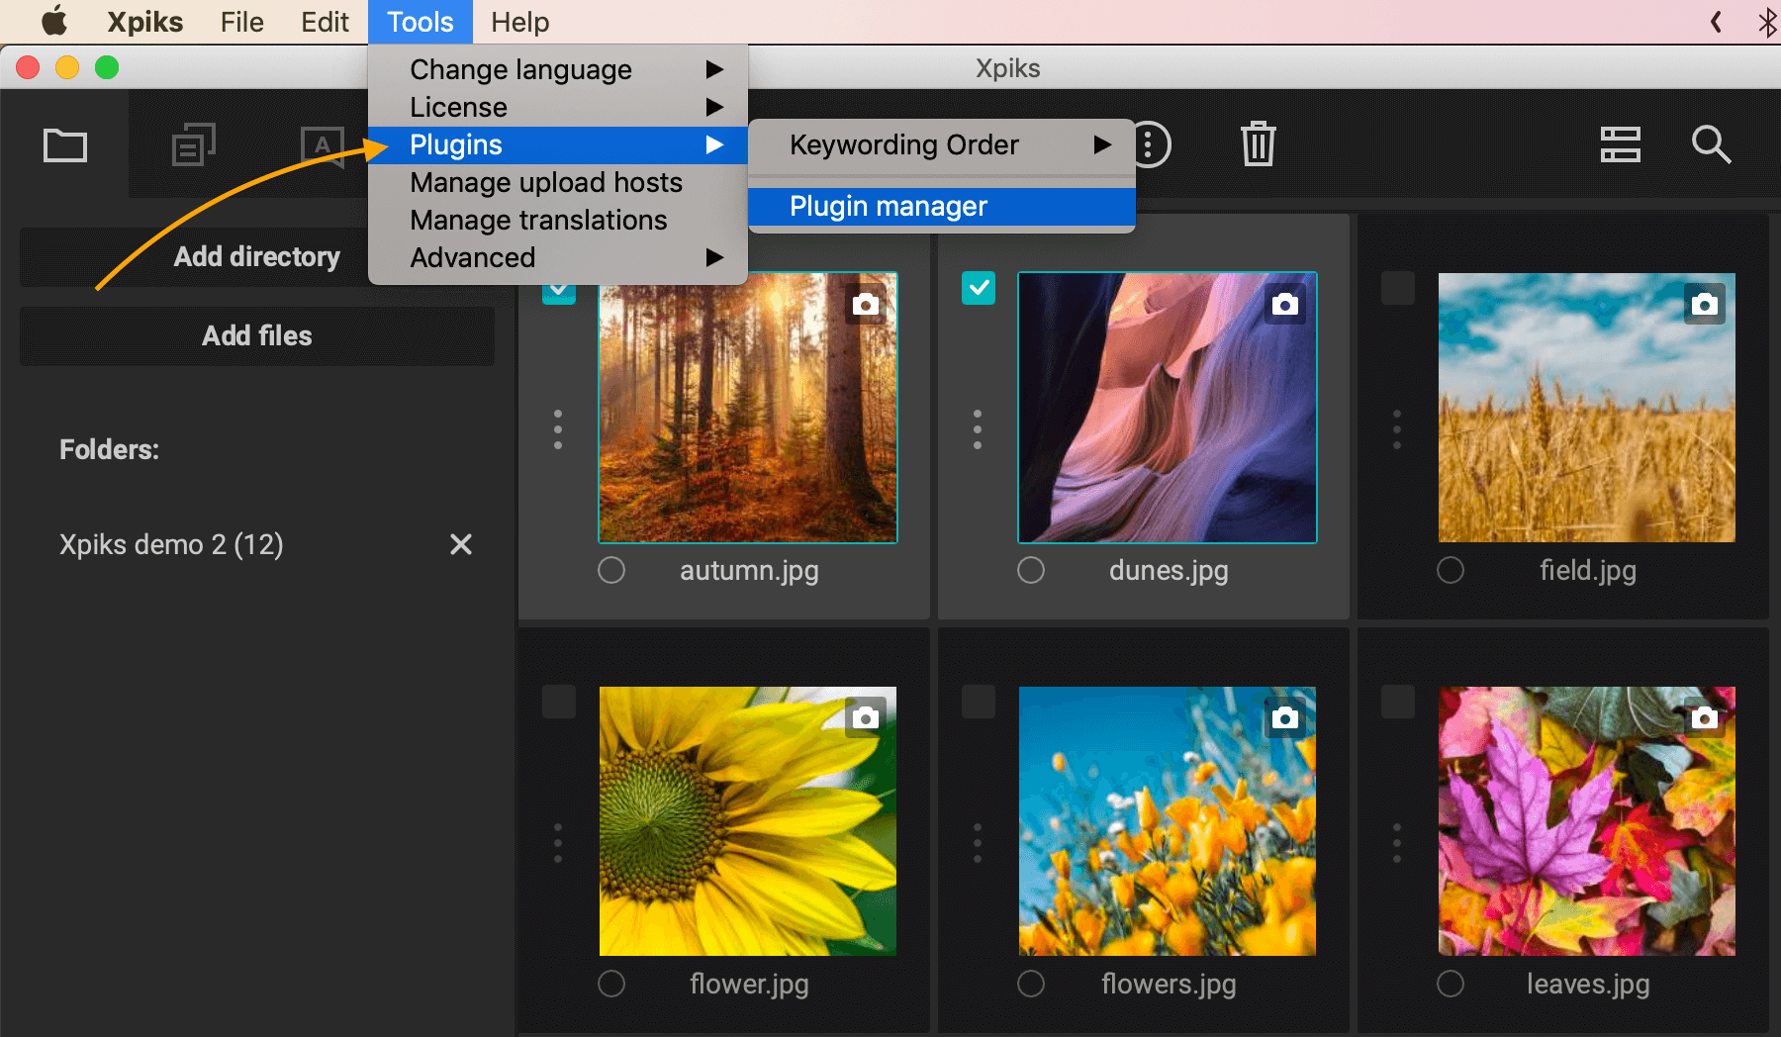Check the field.jpg checkbox
The width and height of the screenshot is (1781, 1037).
pos(1397,288)
